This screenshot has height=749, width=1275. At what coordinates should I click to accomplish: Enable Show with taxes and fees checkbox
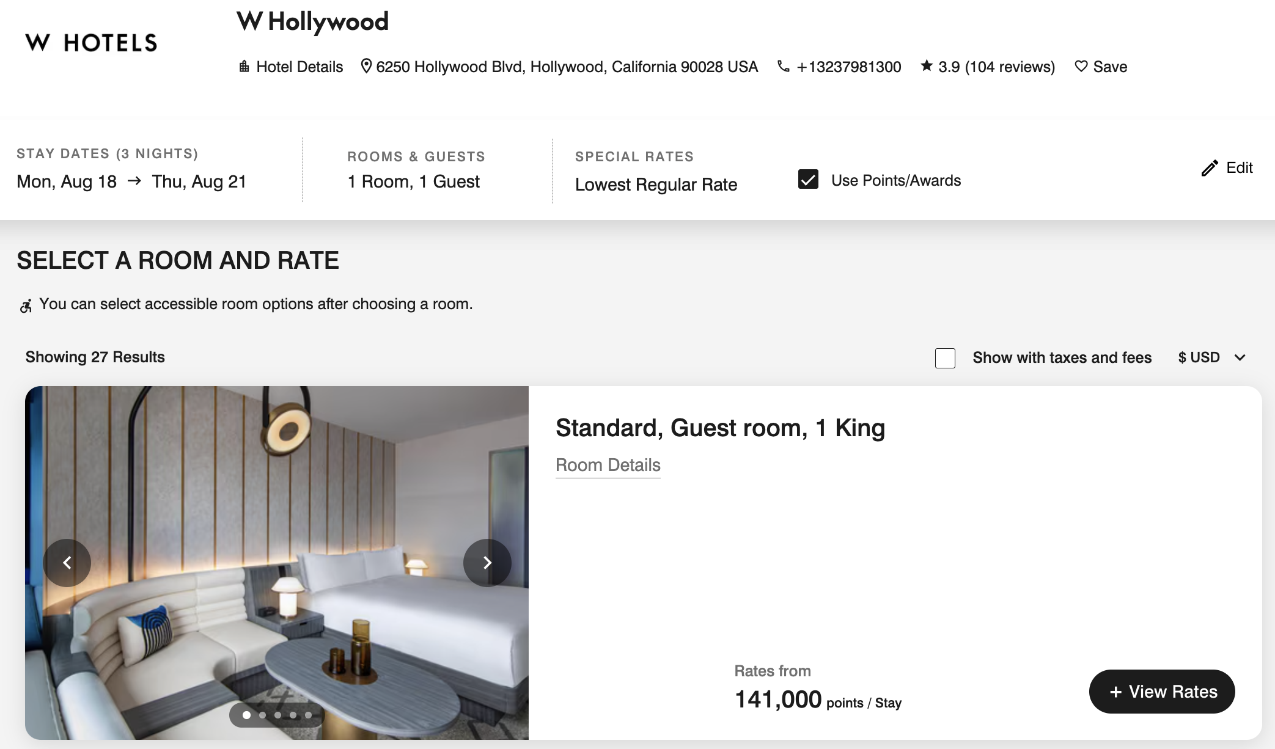(x=945, y=358)
